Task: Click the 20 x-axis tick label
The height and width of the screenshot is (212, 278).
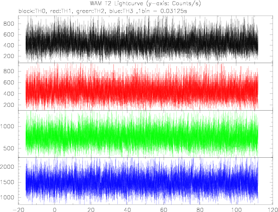Action: (91, 209)
